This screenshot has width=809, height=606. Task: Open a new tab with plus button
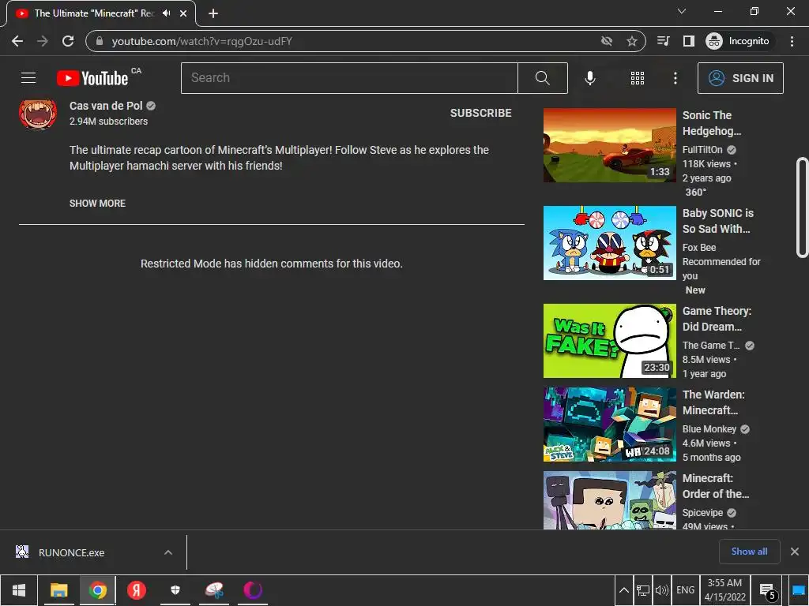213,13
